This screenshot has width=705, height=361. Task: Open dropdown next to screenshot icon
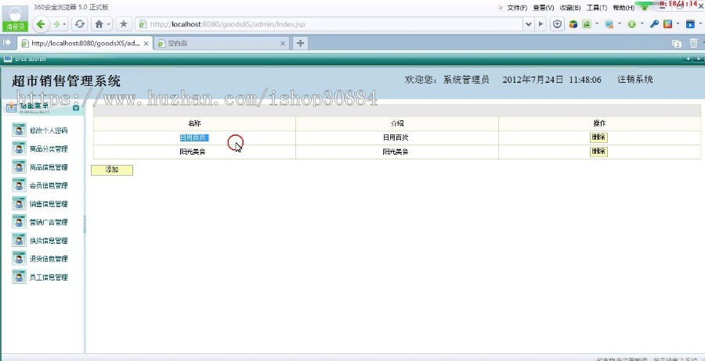620,24
